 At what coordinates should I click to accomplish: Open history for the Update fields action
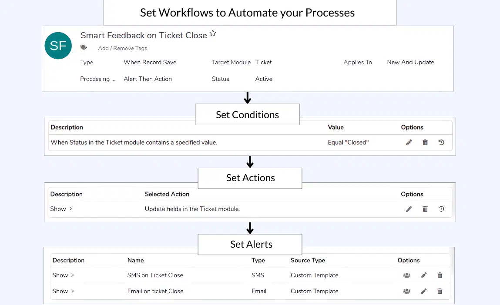[x=441, y=209]
